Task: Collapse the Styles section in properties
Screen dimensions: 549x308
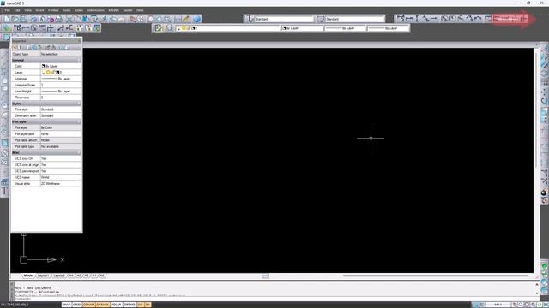Action: coord(79,104)
